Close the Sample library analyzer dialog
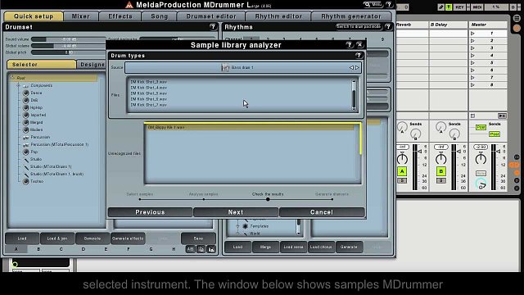 [x=359, y=44]
